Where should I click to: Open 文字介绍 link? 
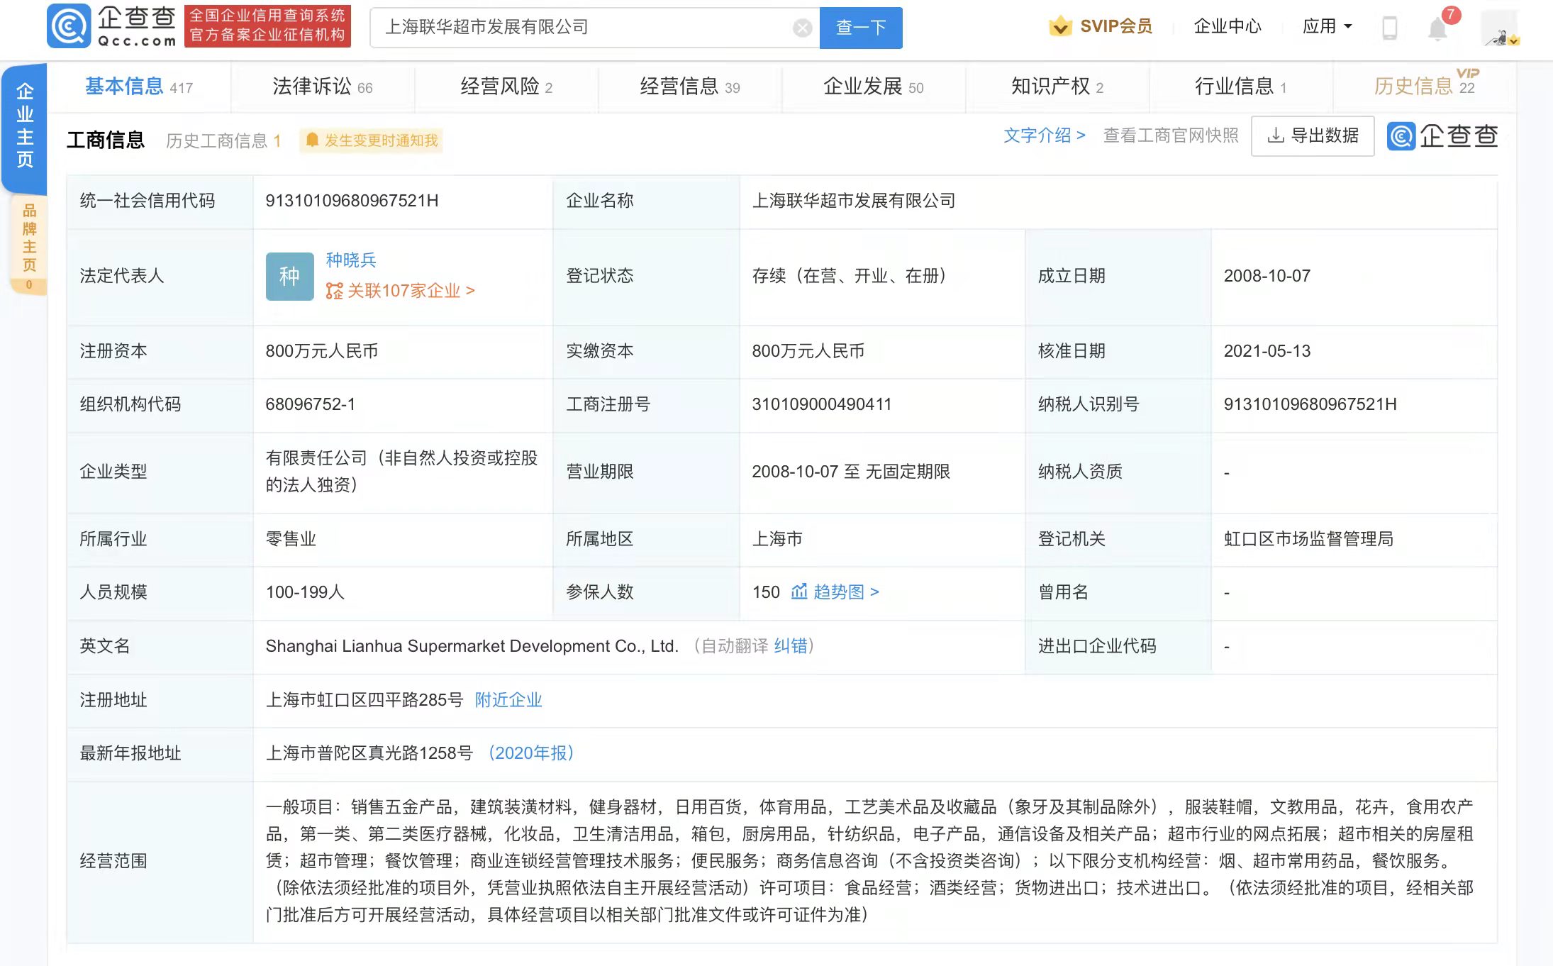pyautogui.click(x=1045, y=135)
